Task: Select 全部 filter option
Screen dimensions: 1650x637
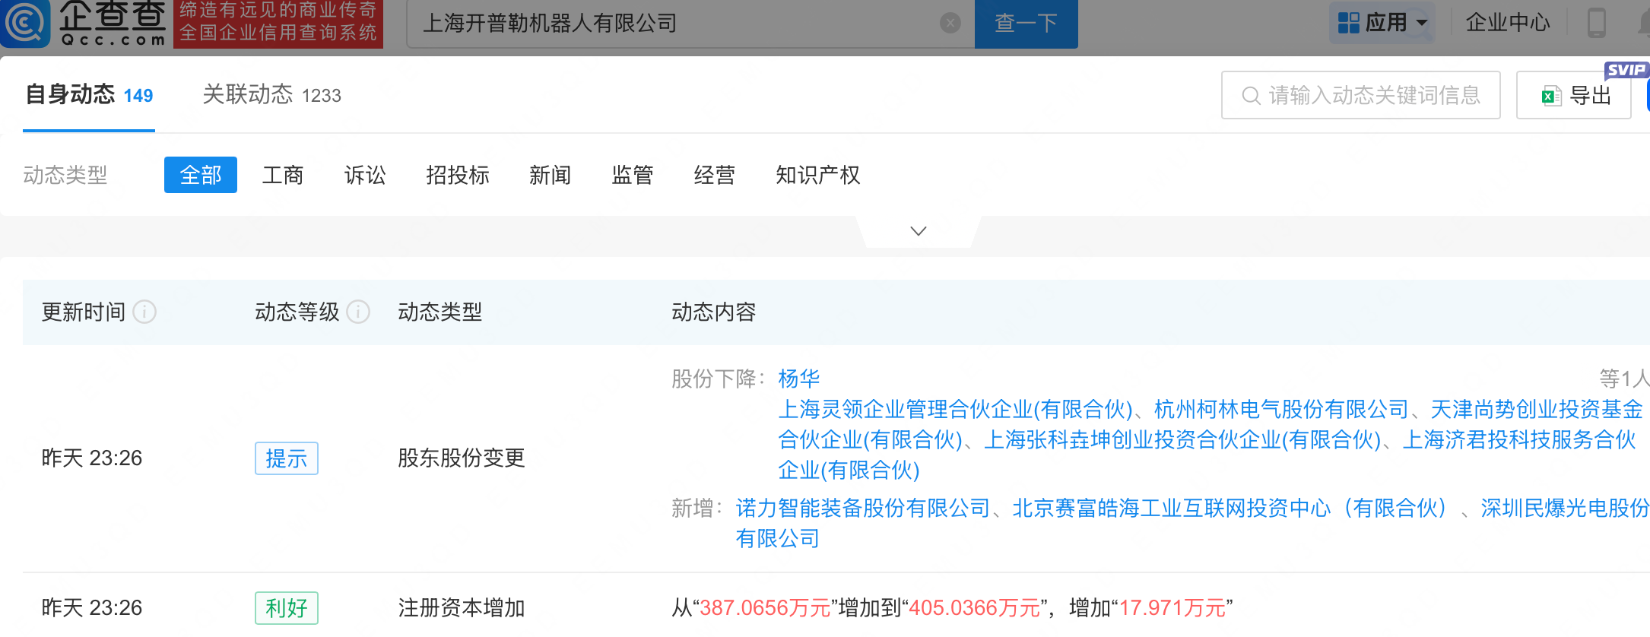Action: click(200, 176)
